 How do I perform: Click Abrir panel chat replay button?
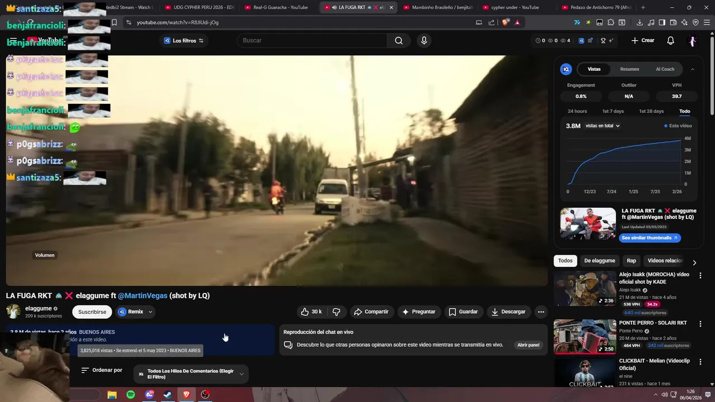click(x=528, y=345)
